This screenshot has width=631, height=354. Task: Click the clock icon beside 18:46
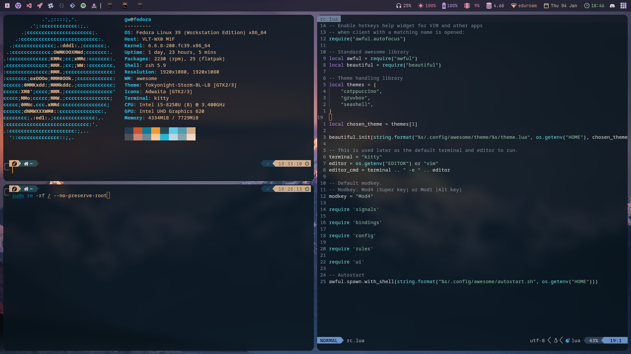tap(587, 6)
